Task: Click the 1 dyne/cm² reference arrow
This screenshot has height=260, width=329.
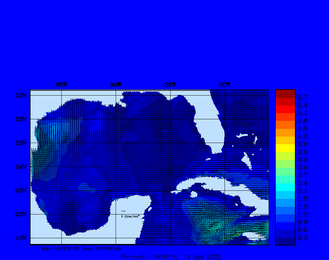Action: click(x=123, y=211)
